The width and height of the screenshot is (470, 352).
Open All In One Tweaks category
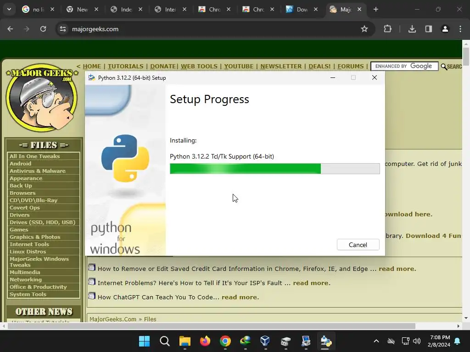point(34,156)
